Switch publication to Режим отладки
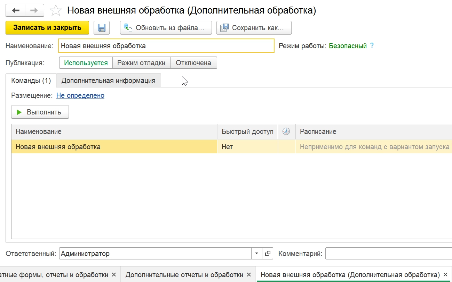 (x=141, y=63)
